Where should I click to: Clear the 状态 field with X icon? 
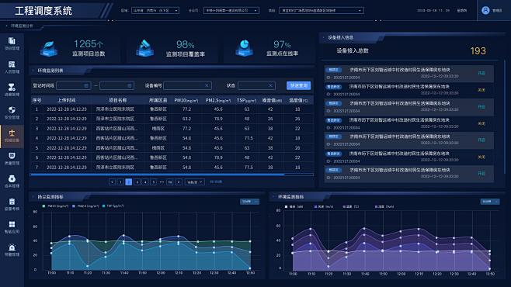(x=270, y=85)
